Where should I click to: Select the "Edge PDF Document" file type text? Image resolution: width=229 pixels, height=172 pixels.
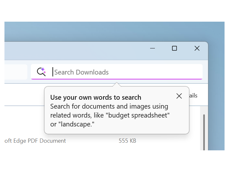click(39, 141)
